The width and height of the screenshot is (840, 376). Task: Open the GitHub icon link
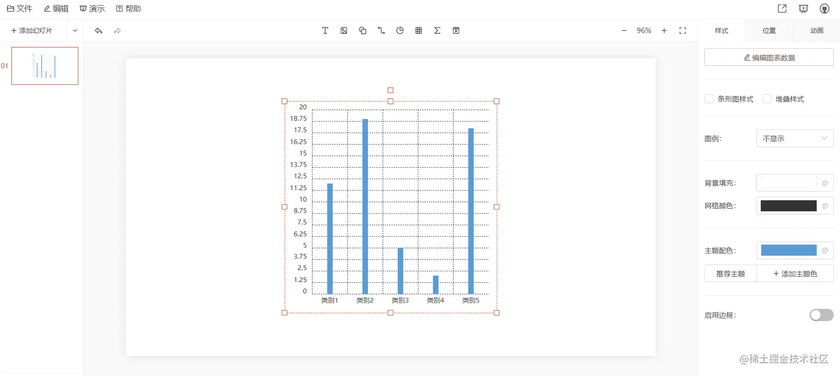(x=824, y=8)
